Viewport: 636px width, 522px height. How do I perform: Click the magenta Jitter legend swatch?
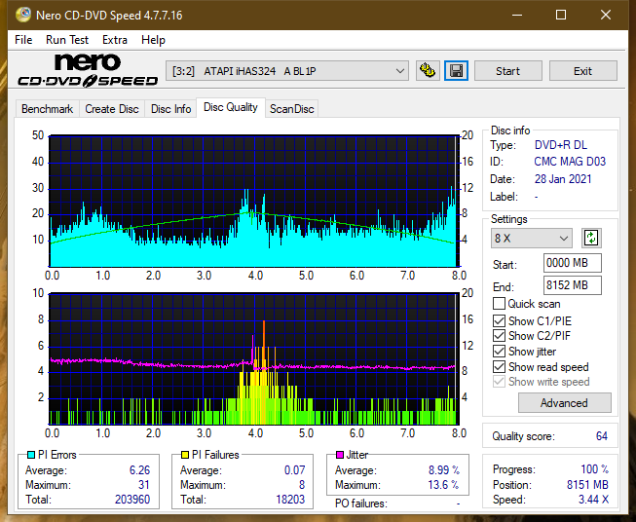(x=340, y=455)
